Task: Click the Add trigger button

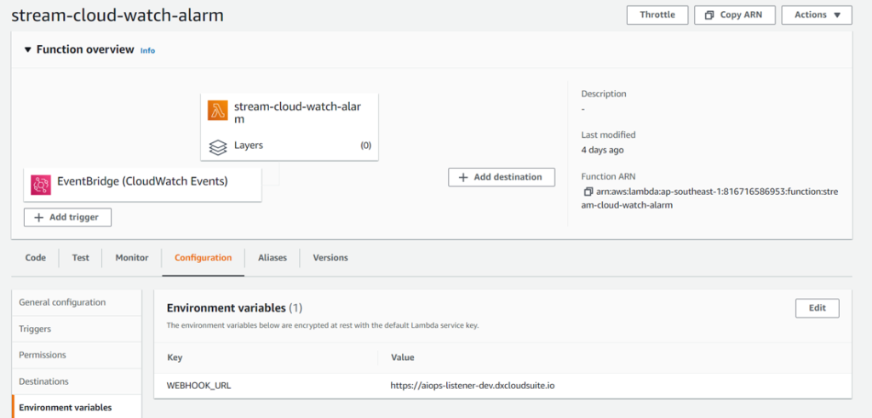Action: pos(67,217)
